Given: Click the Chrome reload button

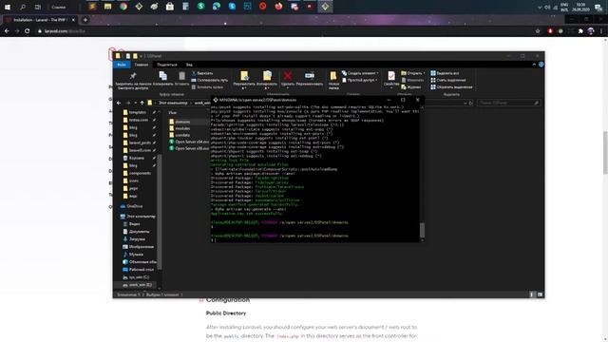Looking at the screenshot, I should click(x=28, y=31).
